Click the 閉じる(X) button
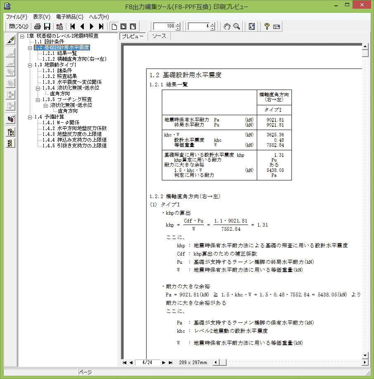Screen dimensions: 374x379 click(18, 26)
